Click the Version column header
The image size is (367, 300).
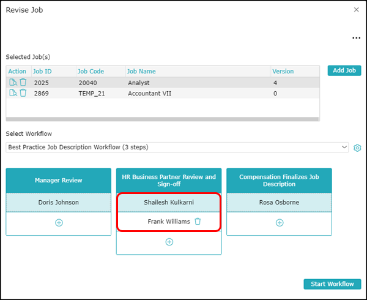click(x=283, y=71)
